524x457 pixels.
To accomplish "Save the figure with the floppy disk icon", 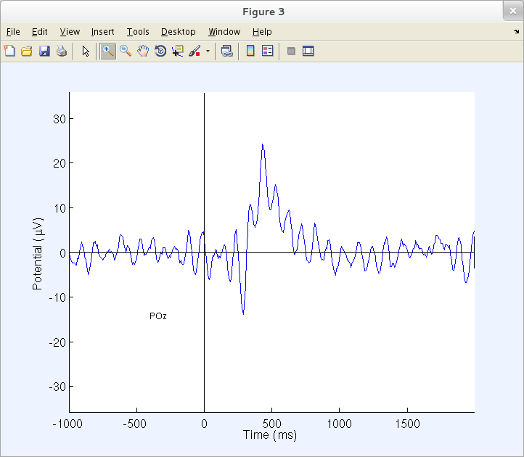I will pyautogui.click(x=44, y=52).
